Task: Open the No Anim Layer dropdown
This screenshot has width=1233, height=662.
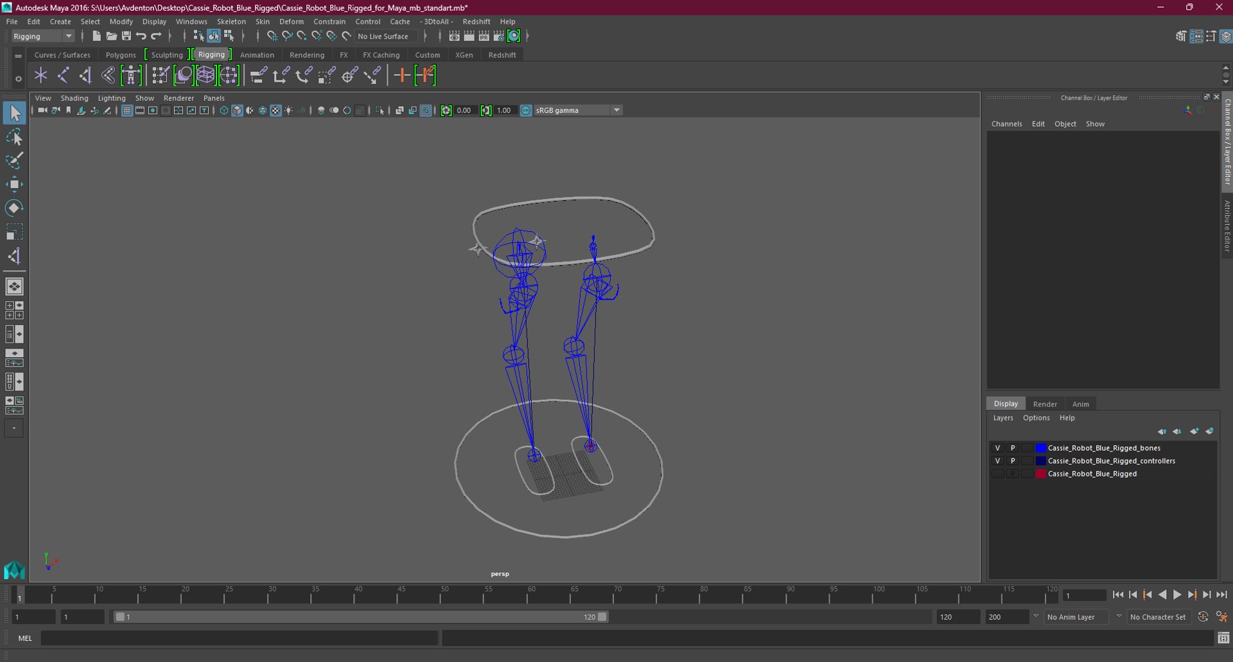Action: click(1076, 617)
